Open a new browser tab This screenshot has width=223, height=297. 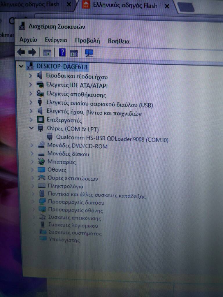coord(186,7)
